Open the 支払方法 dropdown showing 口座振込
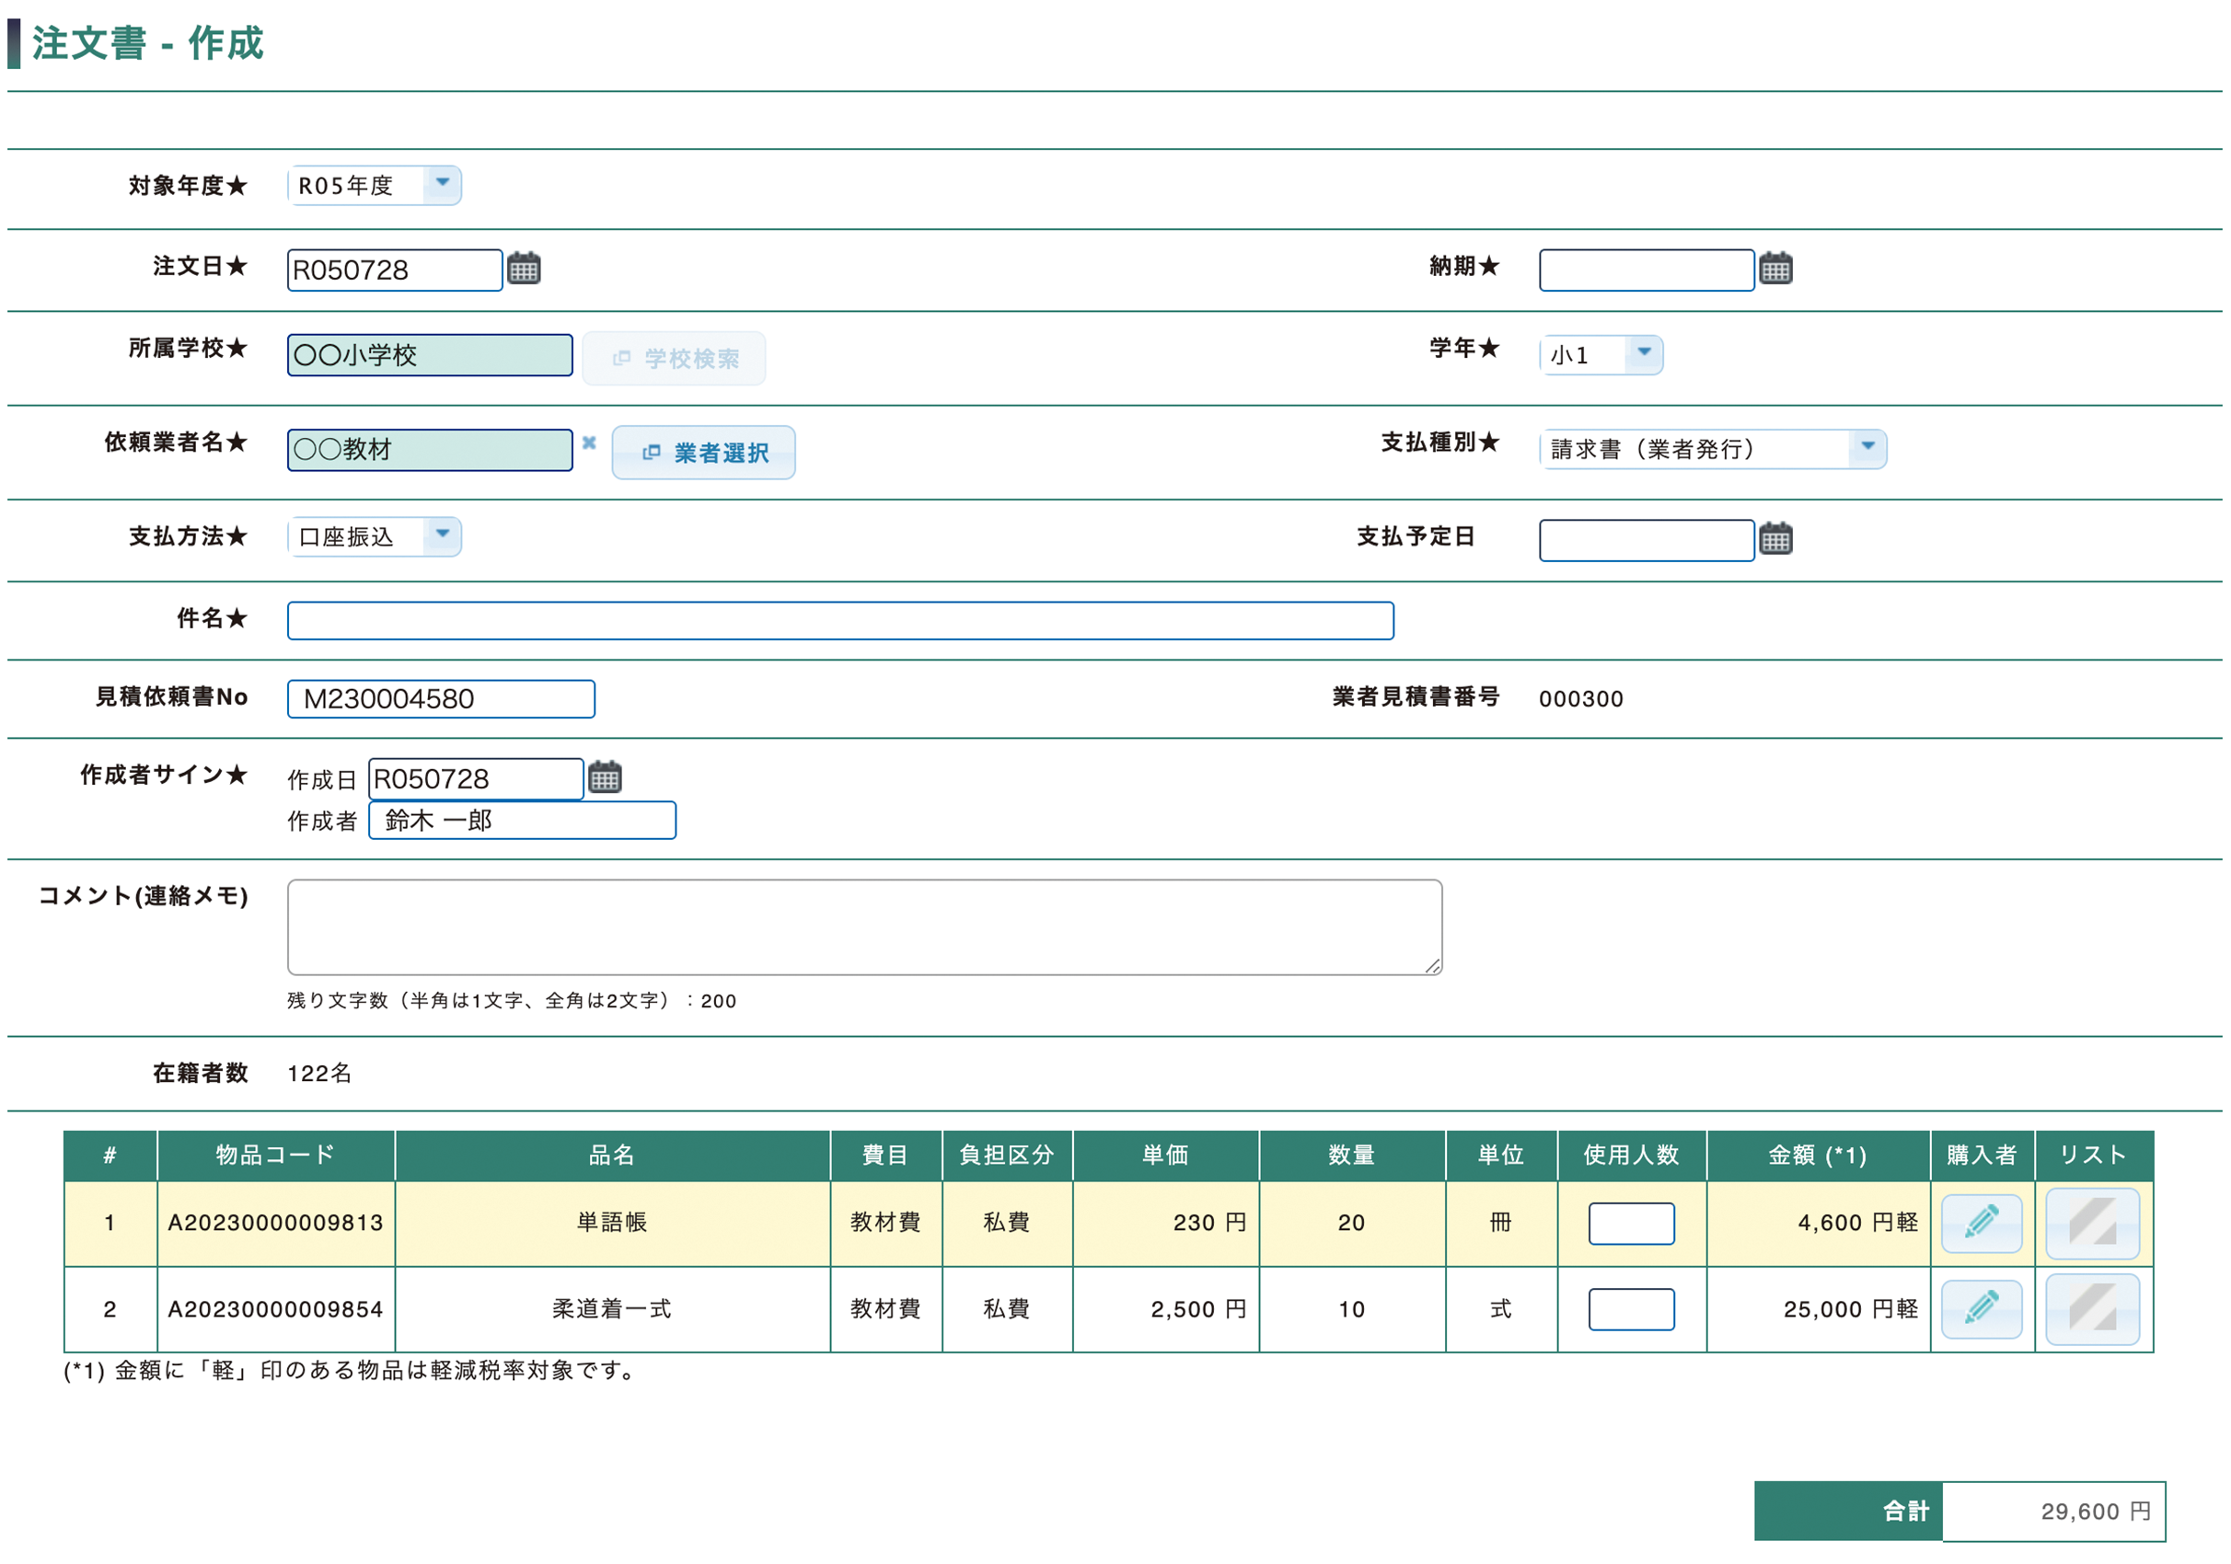Viewport: 2231px width, 1564px height. pyautogui.click(x=442, y=536)
